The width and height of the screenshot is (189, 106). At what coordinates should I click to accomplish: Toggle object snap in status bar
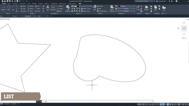[163, 104]
